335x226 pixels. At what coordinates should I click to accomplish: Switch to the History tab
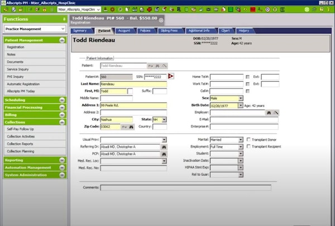[245, 31]
